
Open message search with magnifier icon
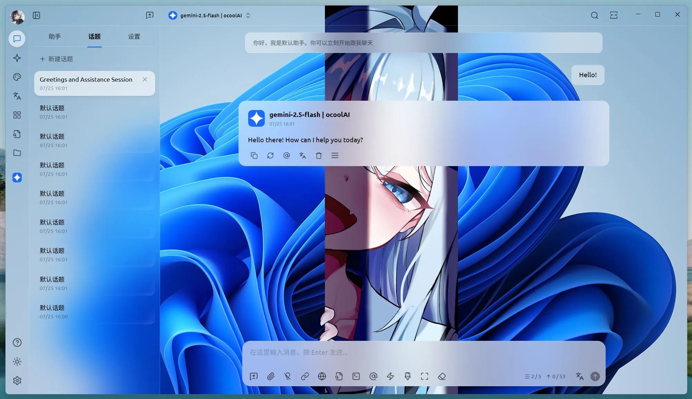[595, 15]
